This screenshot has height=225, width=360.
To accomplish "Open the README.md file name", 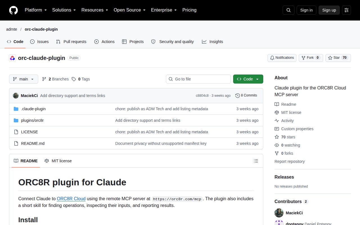I will tap(33, 143).
